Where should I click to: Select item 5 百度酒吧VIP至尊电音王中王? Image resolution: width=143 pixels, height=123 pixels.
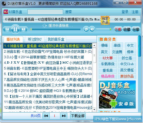[x=47, y=68]
